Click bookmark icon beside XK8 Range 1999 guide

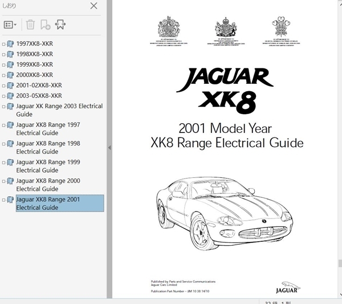tap(10, 163)
